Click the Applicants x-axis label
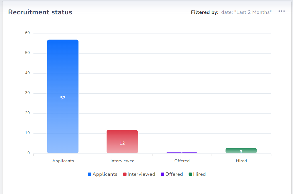293x194 pixels. (x=63, y=161)
